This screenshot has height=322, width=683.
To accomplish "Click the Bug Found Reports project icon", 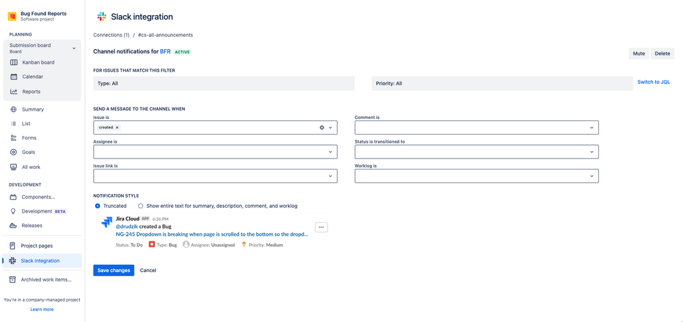I will coord(12,16).
